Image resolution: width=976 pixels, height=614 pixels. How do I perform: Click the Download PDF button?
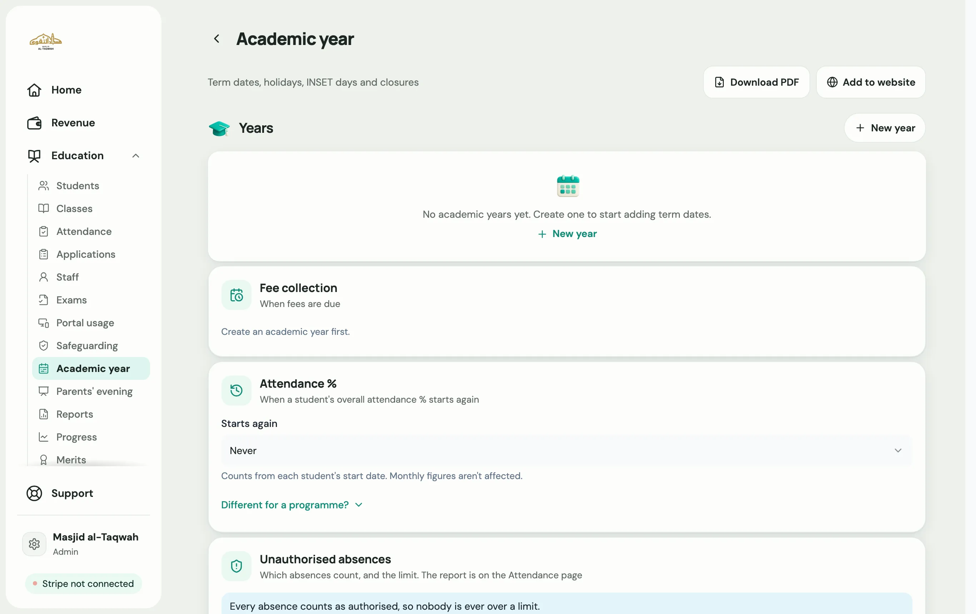coord(756,82)
